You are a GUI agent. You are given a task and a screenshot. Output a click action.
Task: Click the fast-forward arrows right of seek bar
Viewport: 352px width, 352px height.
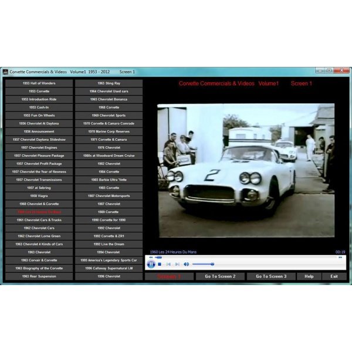point(340,257)
